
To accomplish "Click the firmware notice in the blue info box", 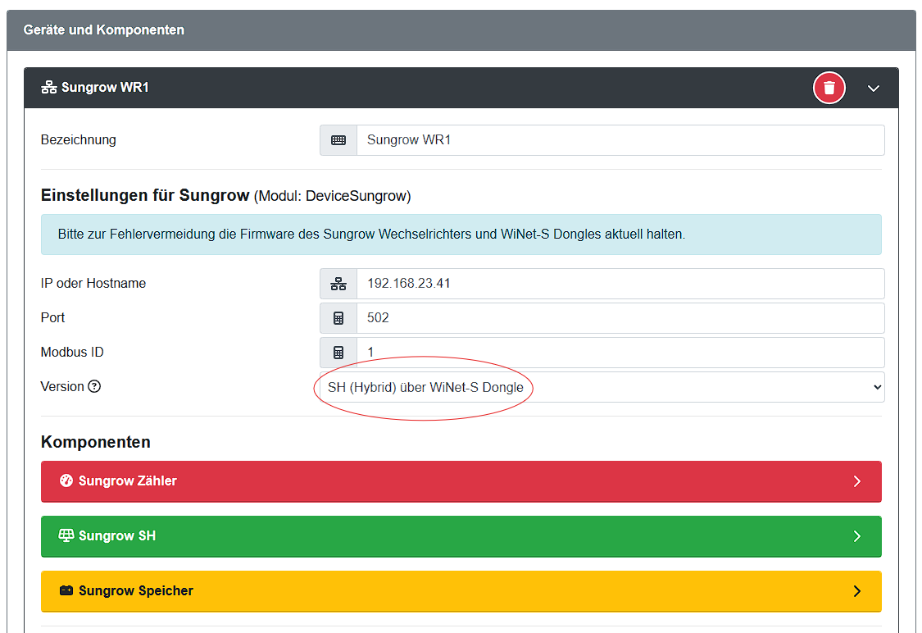I will [461, 235].
